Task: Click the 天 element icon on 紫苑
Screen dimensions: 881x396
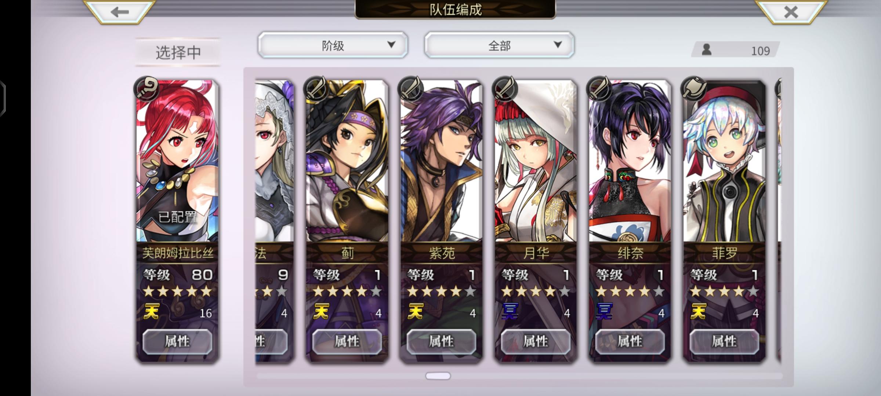Action: [416, 312]
